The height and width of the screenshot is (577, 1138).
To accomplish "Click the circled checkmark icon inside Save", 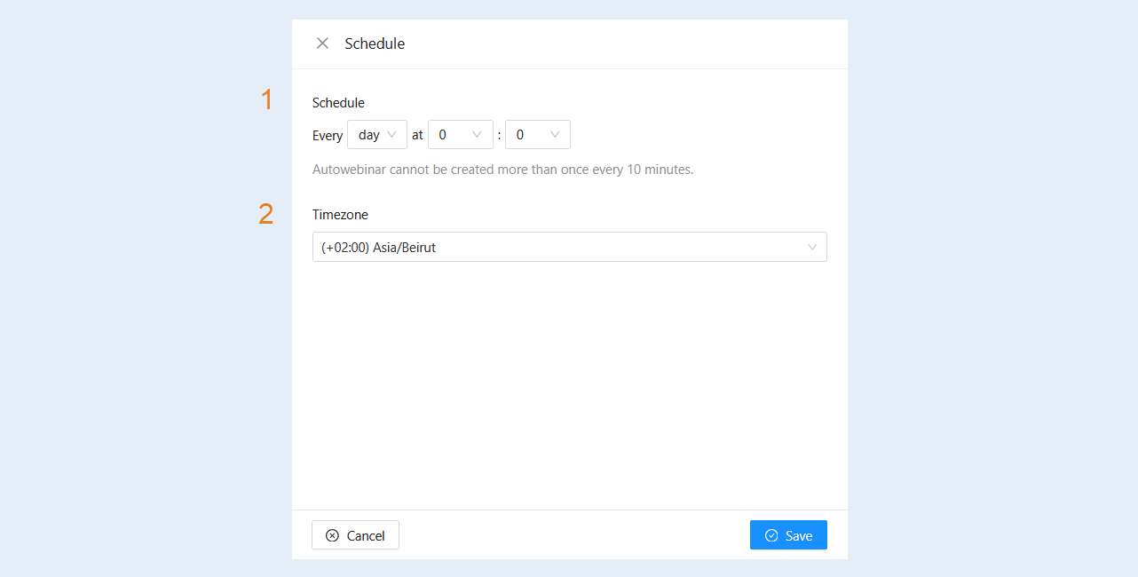I will click(771, 535).
